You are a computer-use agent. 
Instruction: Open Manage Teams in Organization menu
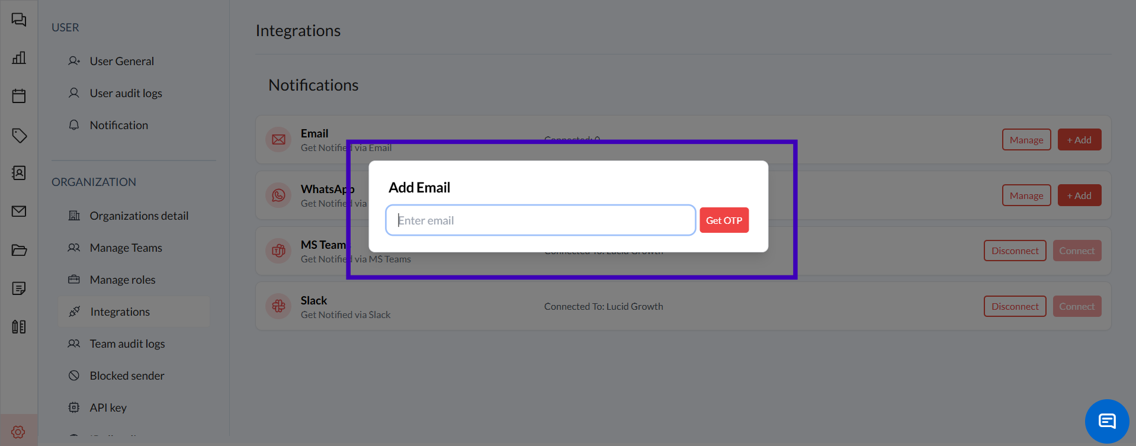[126, 248]
